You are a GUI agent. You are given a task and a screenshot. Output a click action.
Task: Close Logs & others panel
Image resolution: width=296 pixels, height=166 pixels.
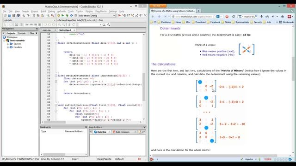[x=144, y=127]
